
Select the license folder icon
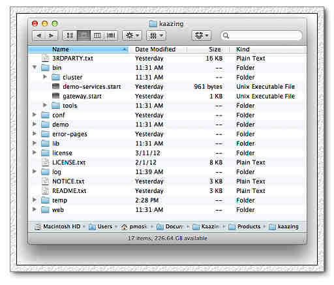[x=45, y=153]
